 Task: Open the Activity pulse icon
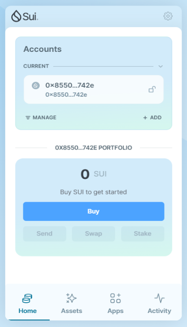[x=159, y=298]
